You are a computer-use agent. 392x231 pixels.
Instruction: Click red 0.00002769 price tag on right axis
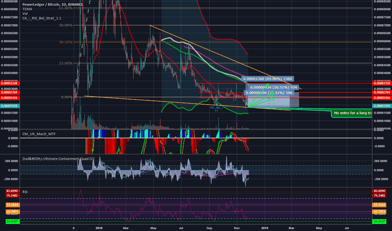pos(382,92)
